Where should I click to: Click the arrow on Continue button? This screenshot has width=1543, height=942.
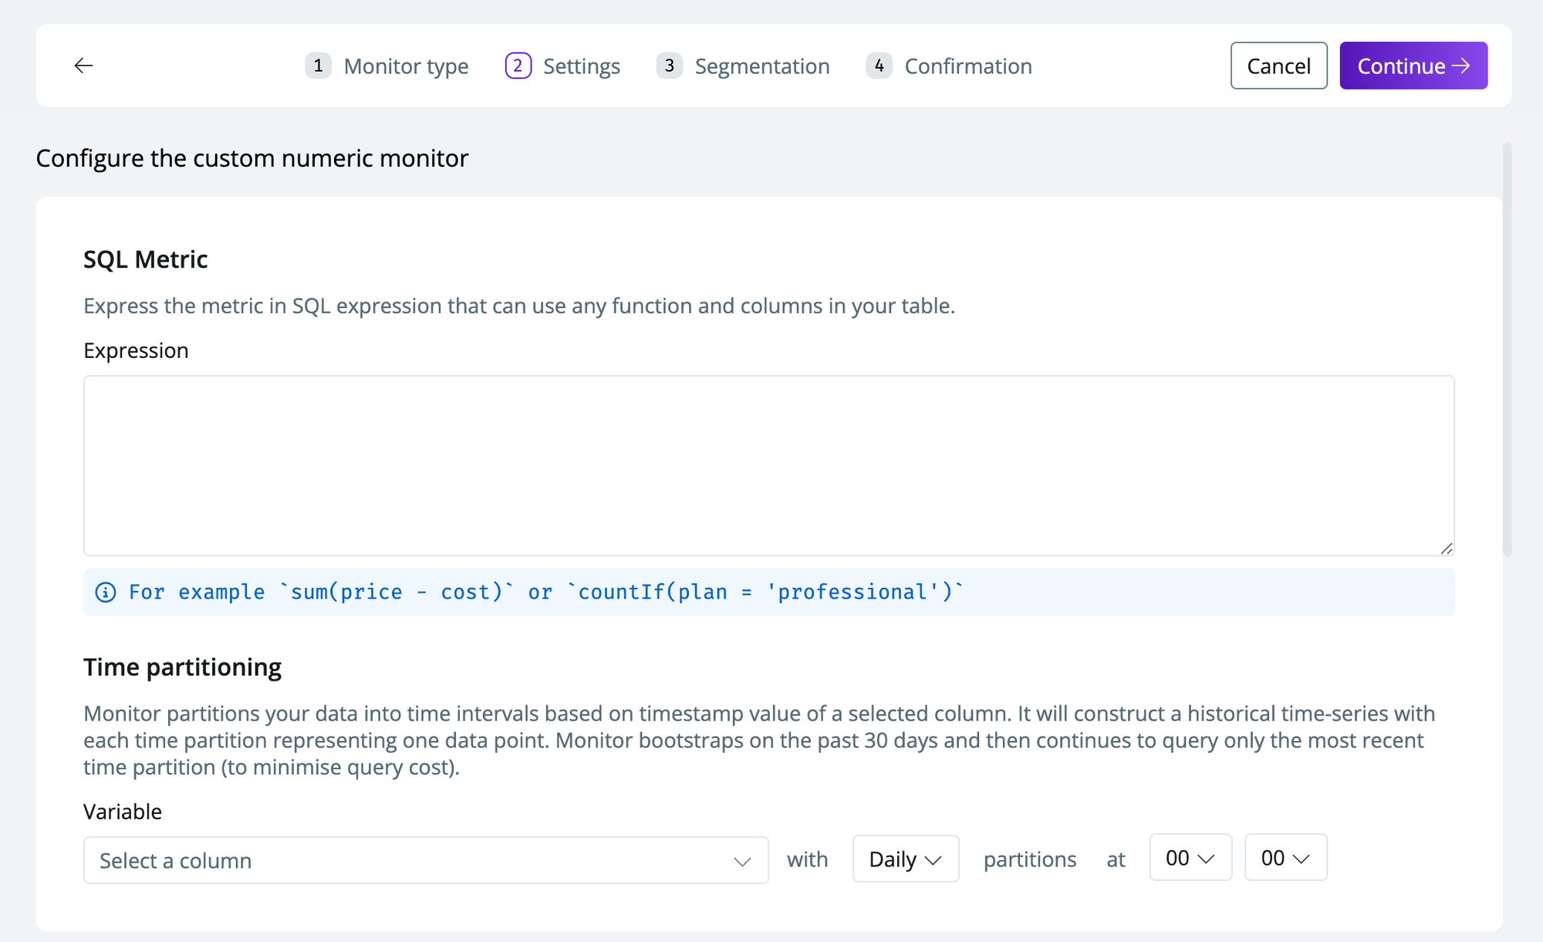[1461, 66]
